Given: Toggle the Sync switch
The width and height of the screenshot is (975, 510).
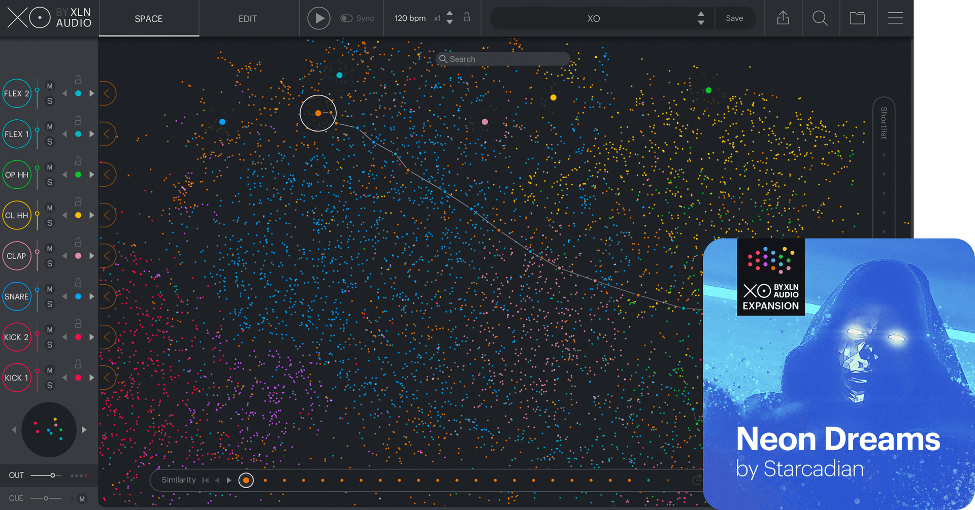Looking at the screenshot, I should 346,18.
